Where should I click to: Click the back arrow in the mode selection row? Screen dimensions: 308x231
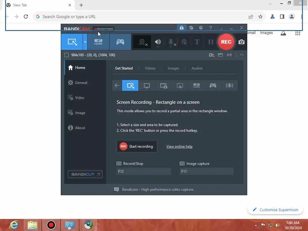pos(117,85)
